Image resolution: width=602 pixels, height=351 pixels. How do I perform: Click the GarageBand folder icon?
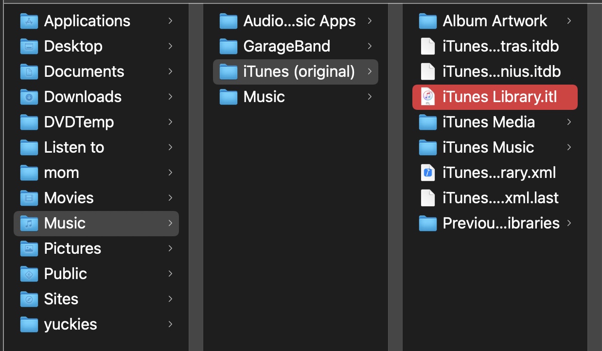(229, 46)
